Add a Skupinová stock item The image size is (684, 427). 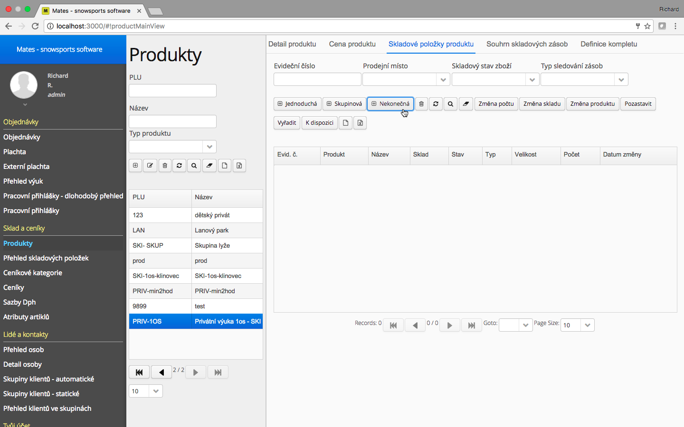[x=344, y=104]
